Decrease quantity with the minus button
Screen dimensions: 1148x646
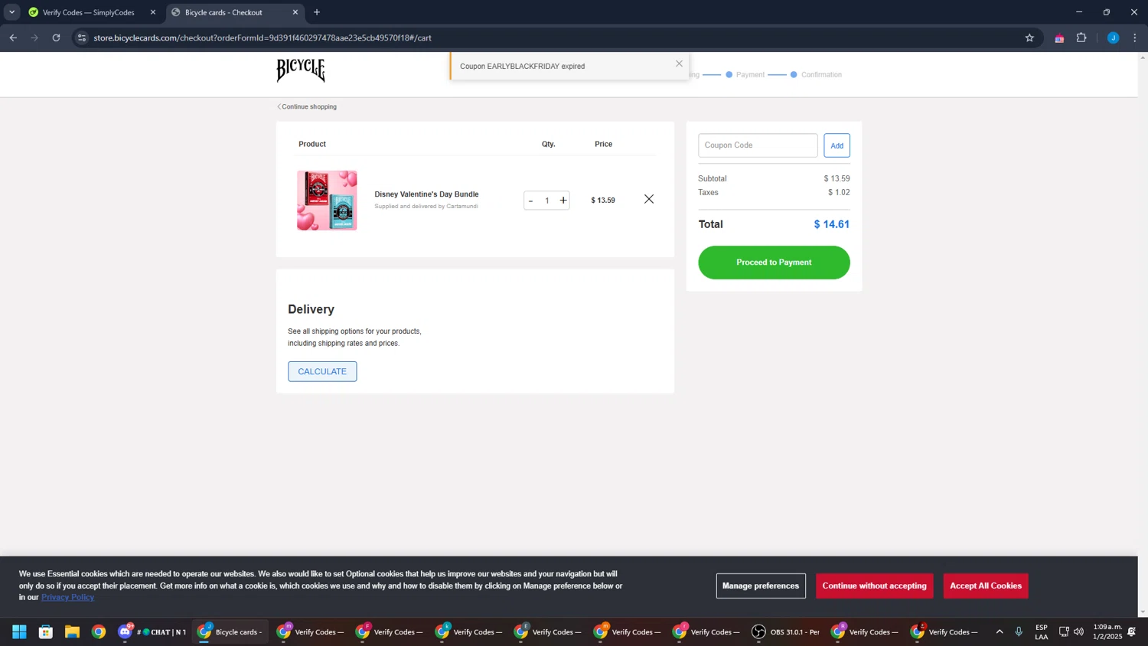coord(530,201)
